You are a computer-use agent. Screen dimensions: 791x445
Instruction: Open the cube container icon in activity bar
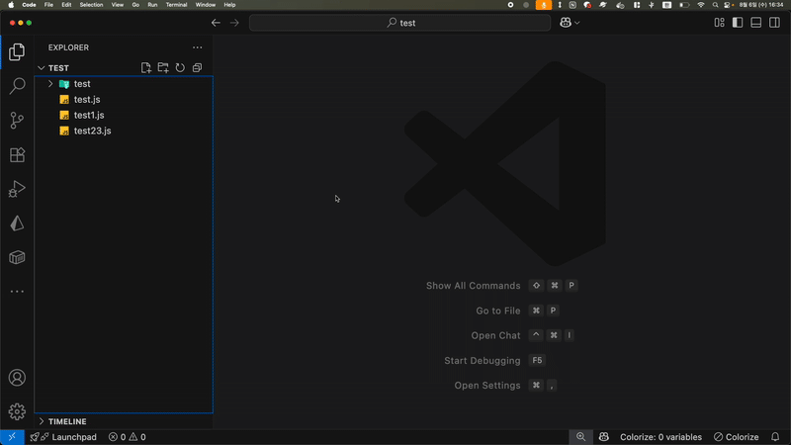click(17, 257)
